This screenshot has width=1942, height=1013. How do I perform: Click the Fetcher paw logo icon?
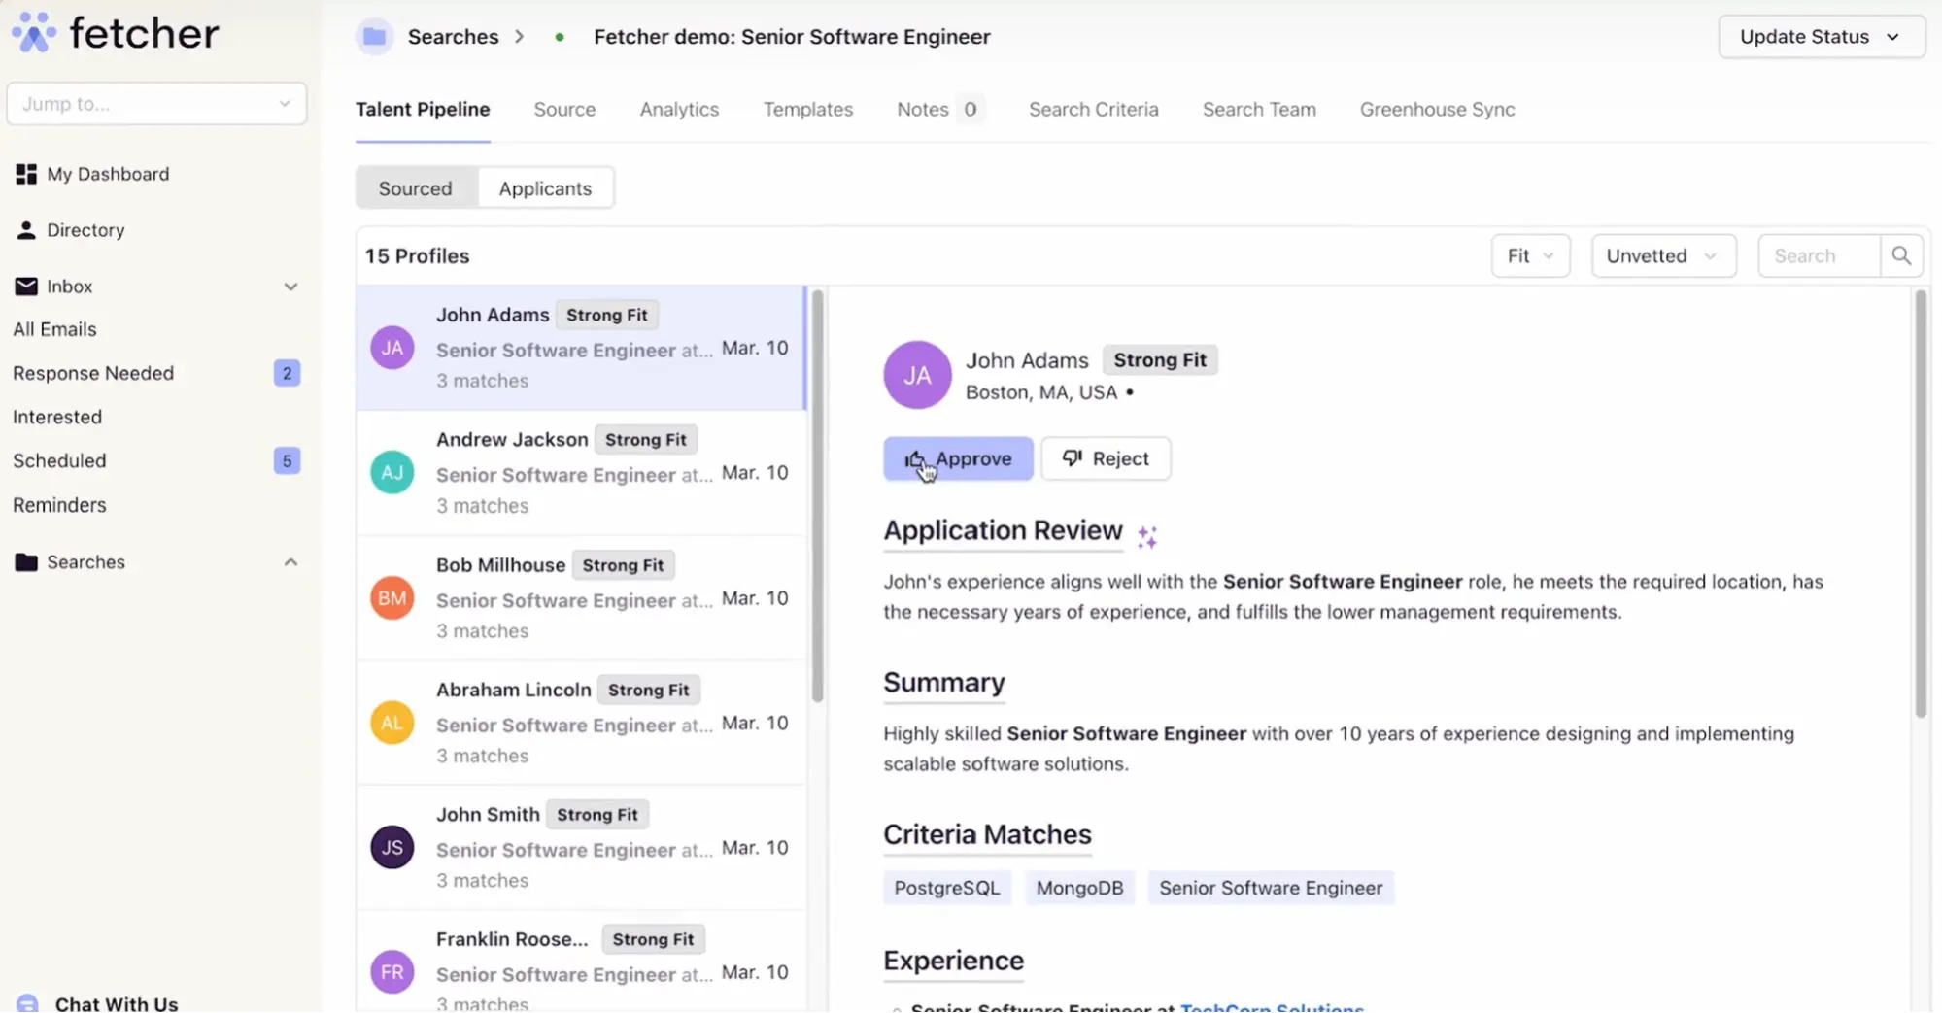tap(34, 33)
